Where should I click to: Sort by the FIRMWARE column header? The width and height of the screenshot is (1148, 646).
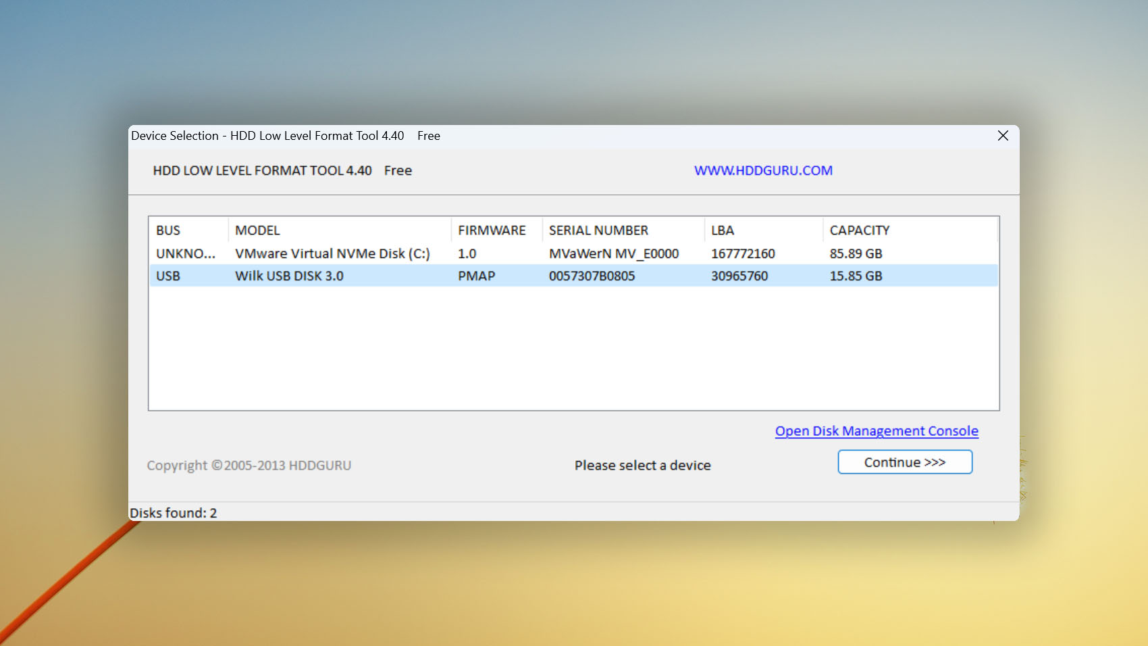[x=496, y=230]
